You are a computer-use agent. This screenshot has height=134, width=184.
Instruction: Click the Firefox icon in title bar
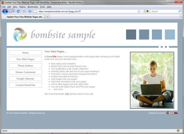2,2
